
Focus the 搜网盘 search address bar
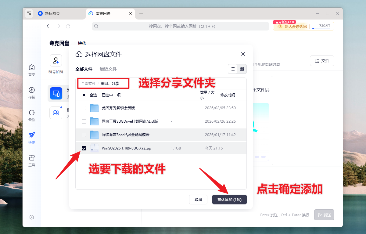tap(182, 26)
